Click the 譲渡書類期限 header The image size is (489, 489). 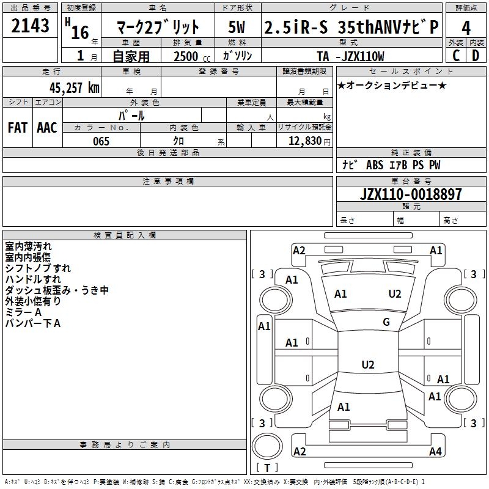pyautogui.click(x=304, y=71)
